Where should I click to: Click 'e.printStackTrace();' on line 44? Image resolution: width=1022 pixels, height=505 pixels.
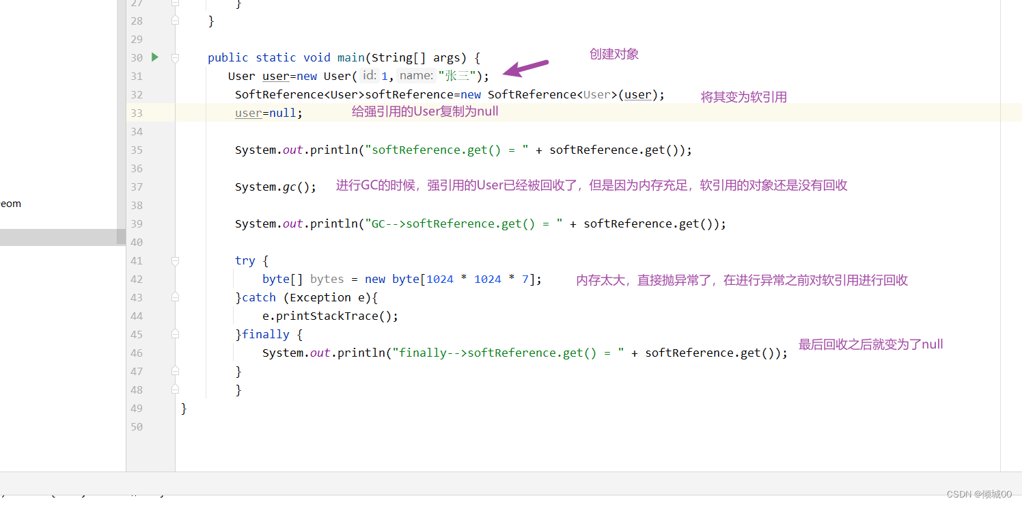click(331, 316)
